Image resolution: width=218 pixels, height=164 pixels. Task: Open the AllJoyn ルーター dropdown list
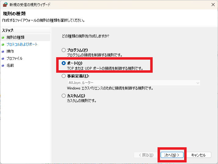(x=134, y=83)
